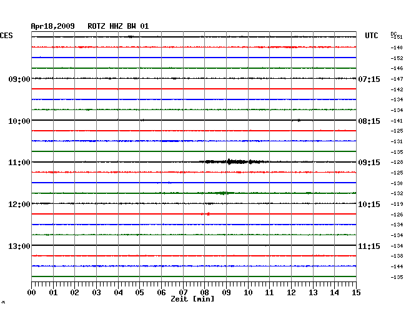
Task: Click the 13 minute axis label
Action: tap(313, 293)
